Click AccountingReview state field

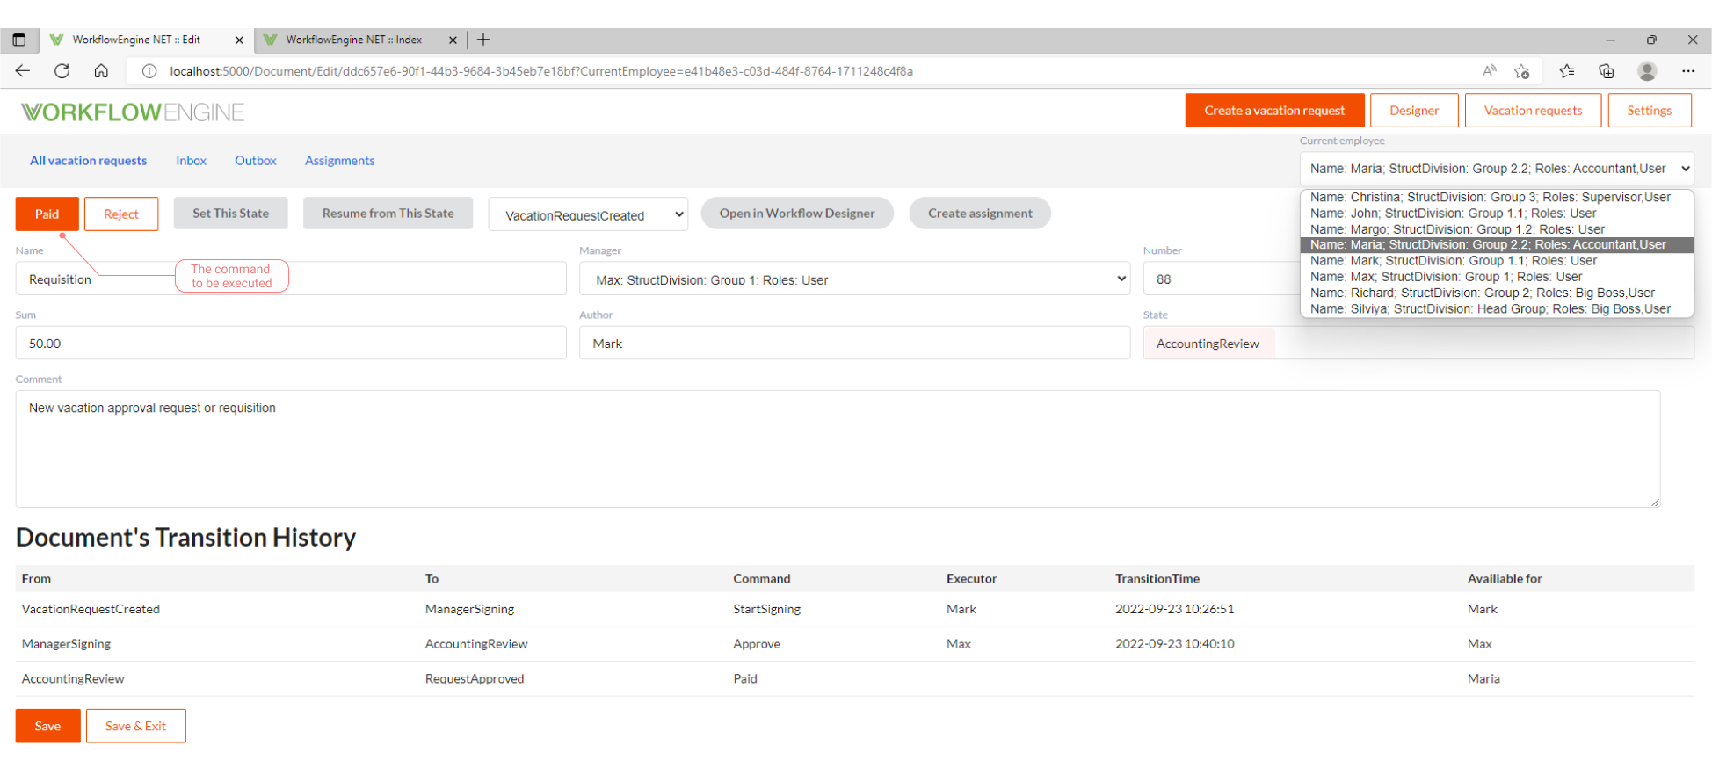tap(1418, 343)
